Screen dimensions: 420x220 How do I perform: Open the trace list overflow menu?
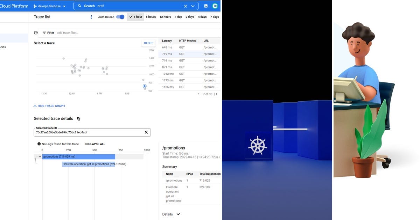(91, 16)
